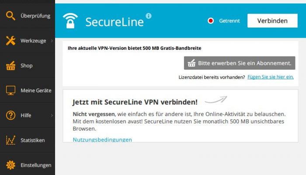Expand the Hilfe submenu arrow
306x175 pixels.
(52, 115)
